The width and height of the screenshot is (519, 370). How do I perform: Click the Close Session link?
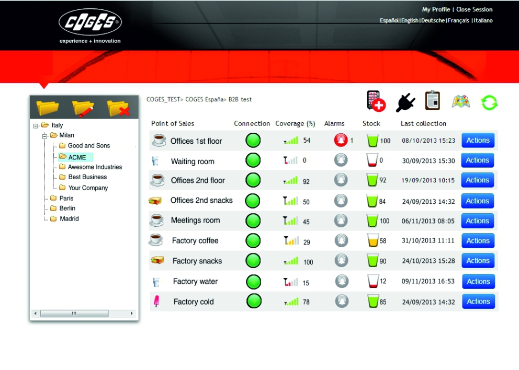(x=474, y=9)
